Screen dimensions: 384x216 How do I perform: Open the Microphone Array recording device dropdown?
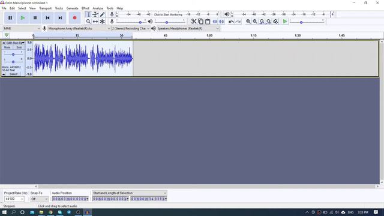[79, 28]
